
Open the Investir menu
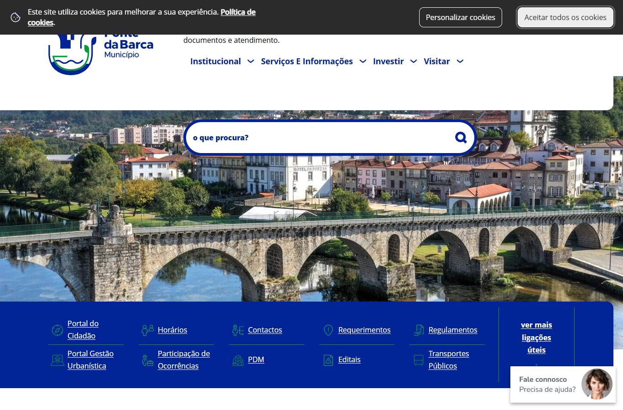tap(388, 61)
